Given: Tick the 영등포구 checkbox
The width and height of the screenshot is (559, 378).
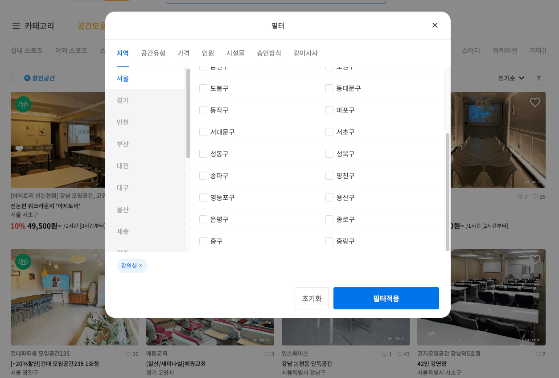Looking at the screenshot, I should [x=203, y=197].
